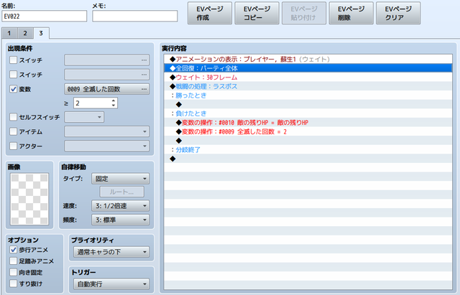
Task: Click the EVページコピー button
Action: coord(257,13)
